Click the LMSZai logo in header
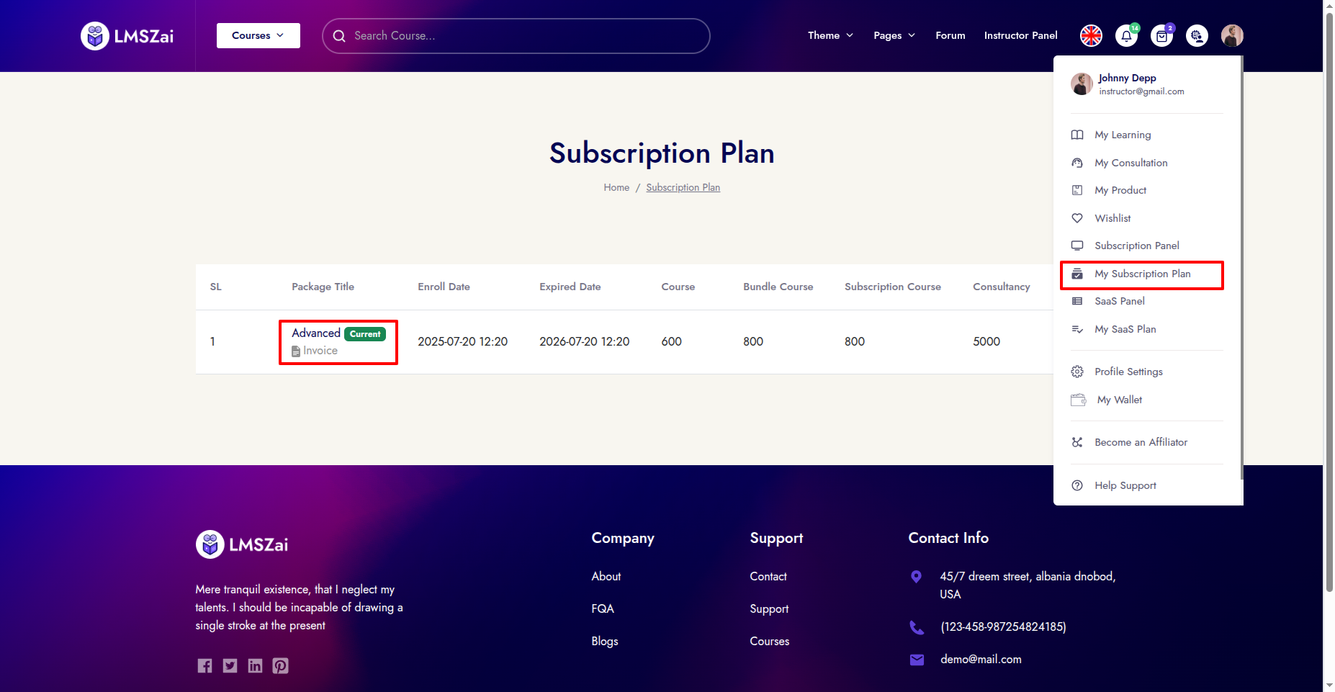The height and width of the screenshot is (692, 1335). coord(127,36)
